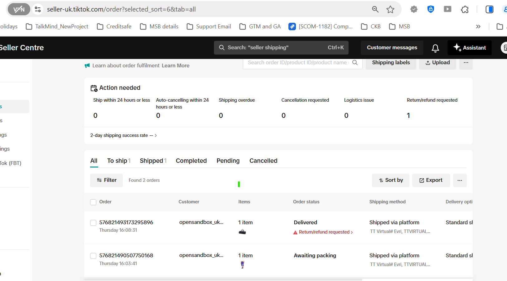
Task: Expand more options beside Export button
Action: click(460, 180)
